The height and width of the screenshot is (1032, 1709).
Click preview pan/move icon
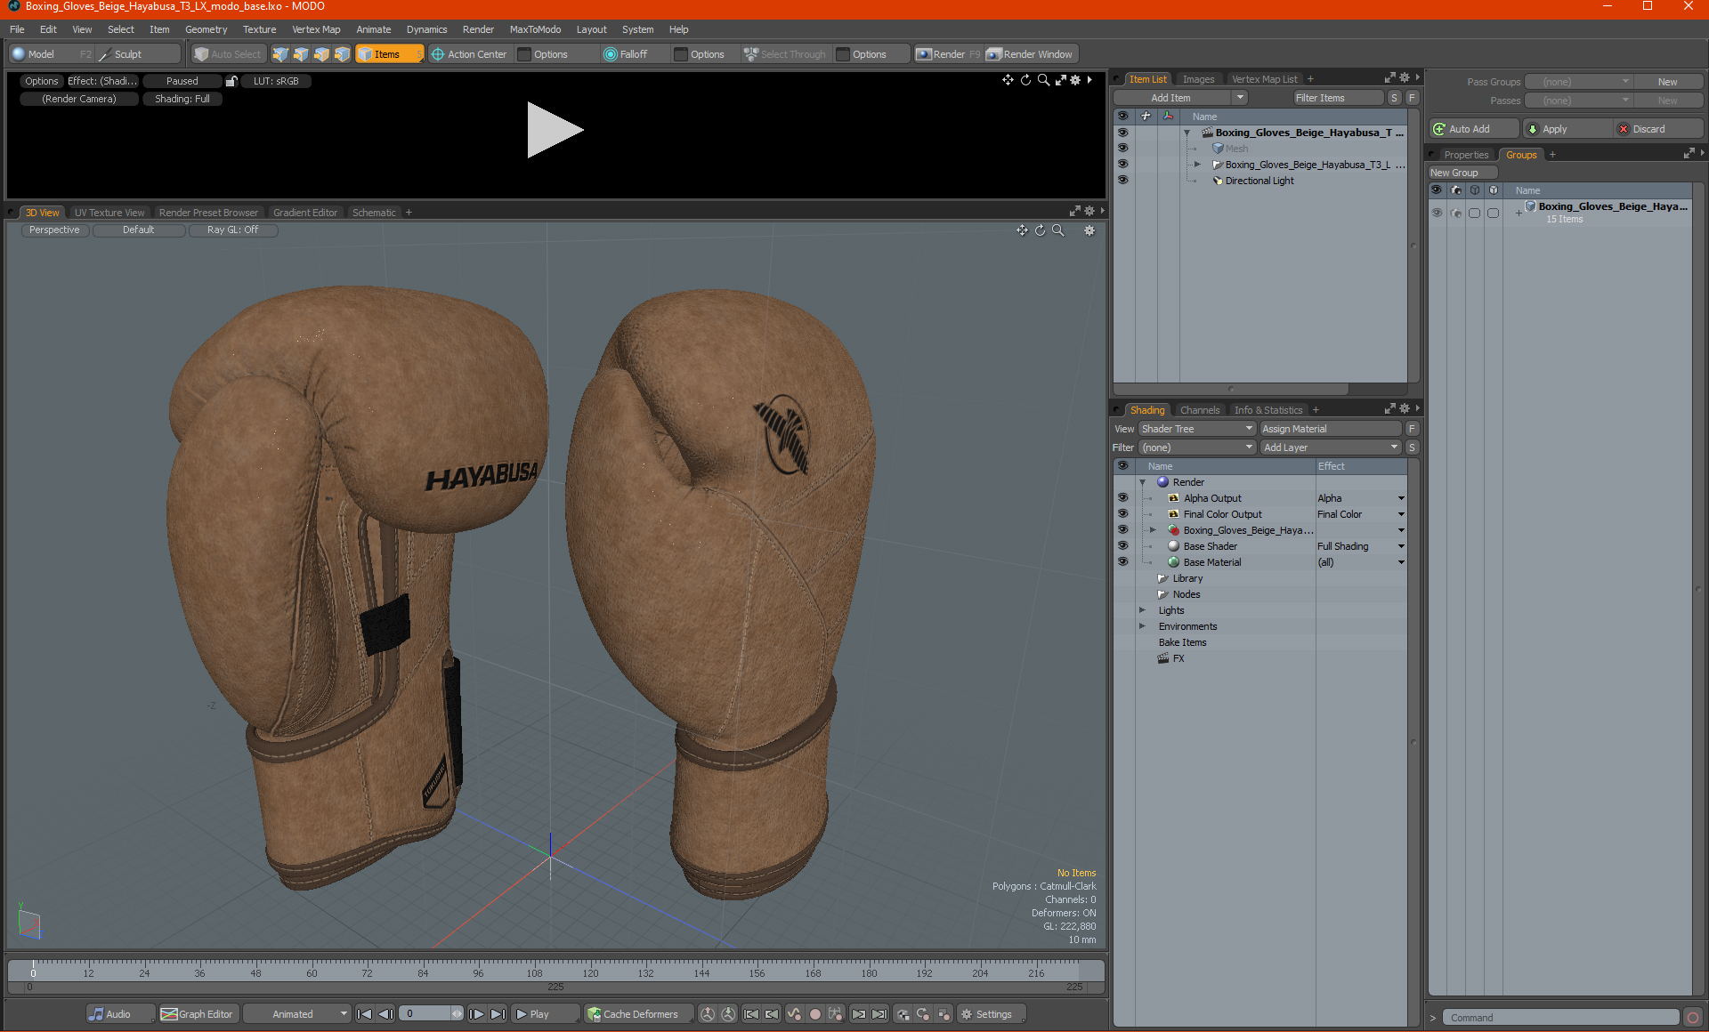coord(1008,80)
